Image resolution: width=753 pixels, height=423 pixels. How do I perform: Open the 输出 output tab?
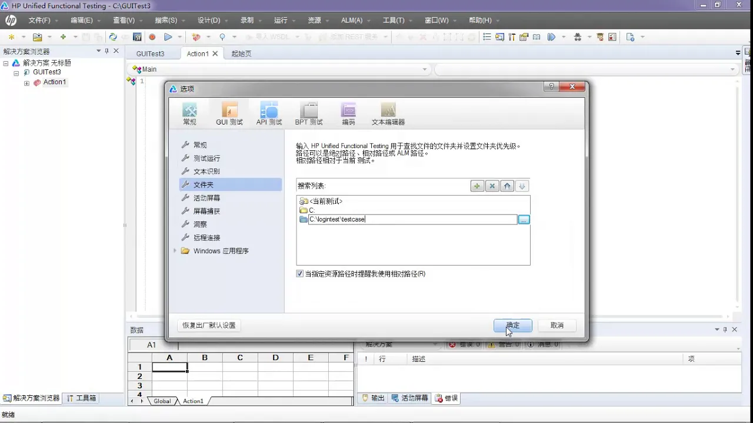(373, 398)
